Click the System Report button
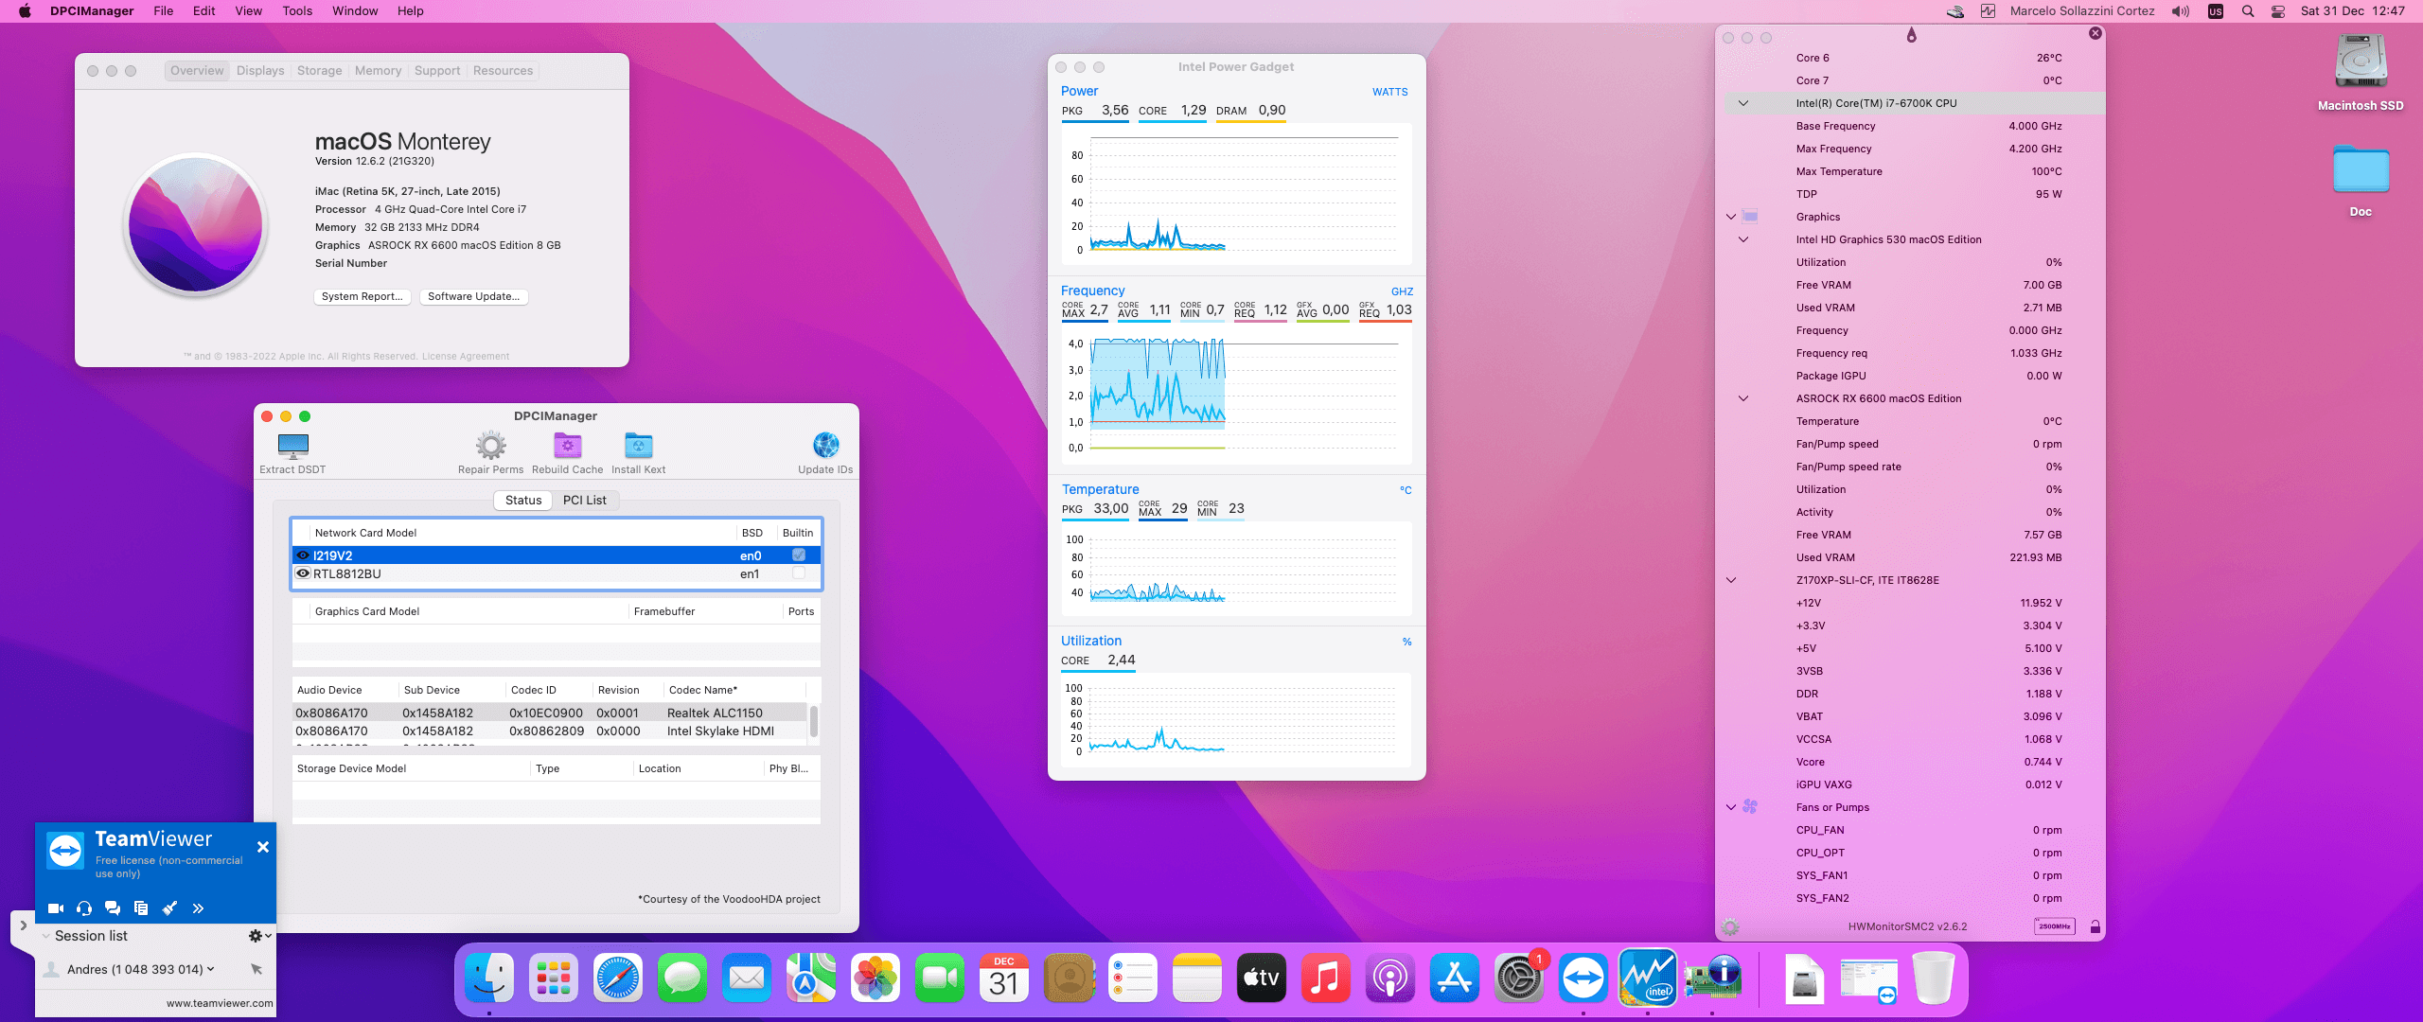This screenshot has height=1022, width=2423. click(x=362, y=297)
